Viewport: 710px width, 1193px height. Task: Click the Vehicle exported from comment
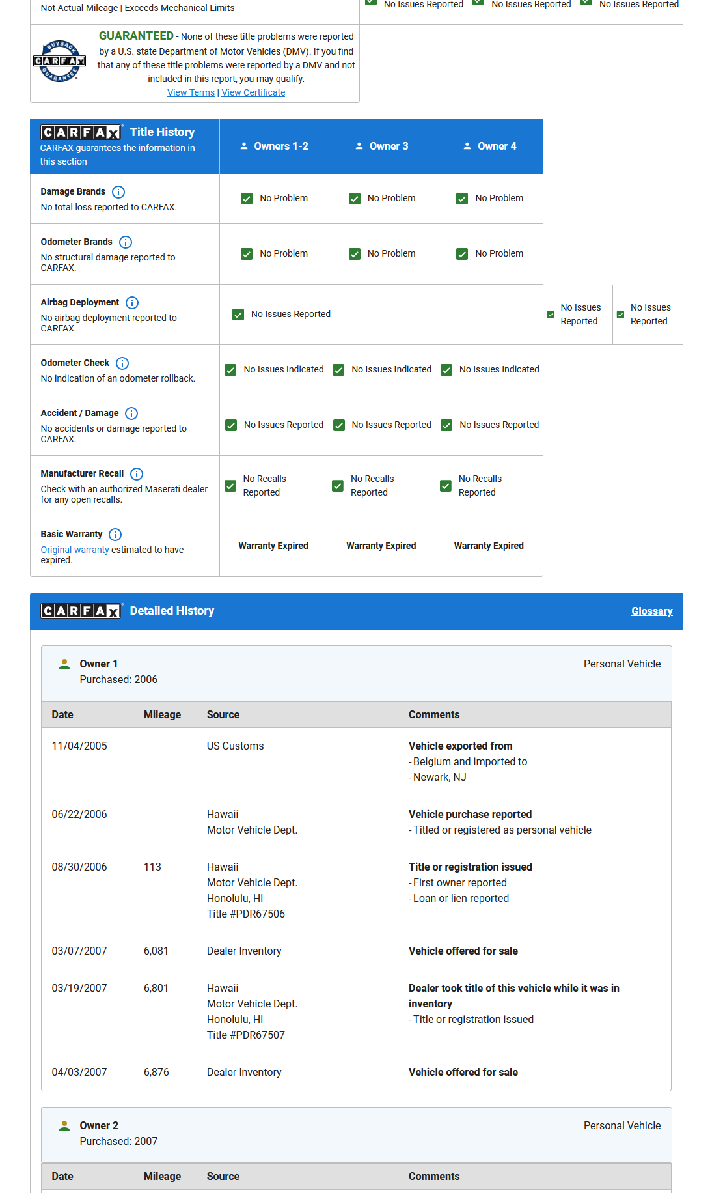(460, 746)
